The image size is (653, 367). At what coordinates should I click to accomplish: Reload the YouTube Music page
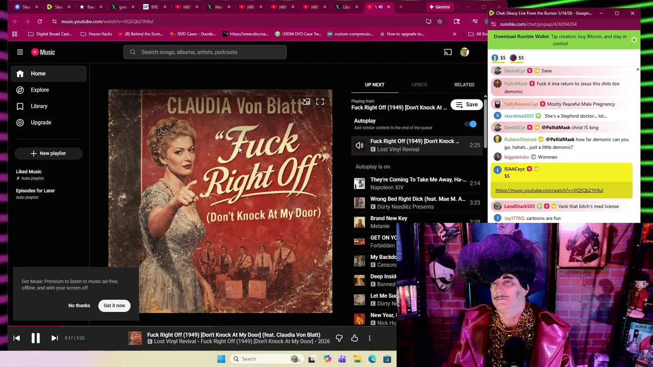(x=39, y=21)
